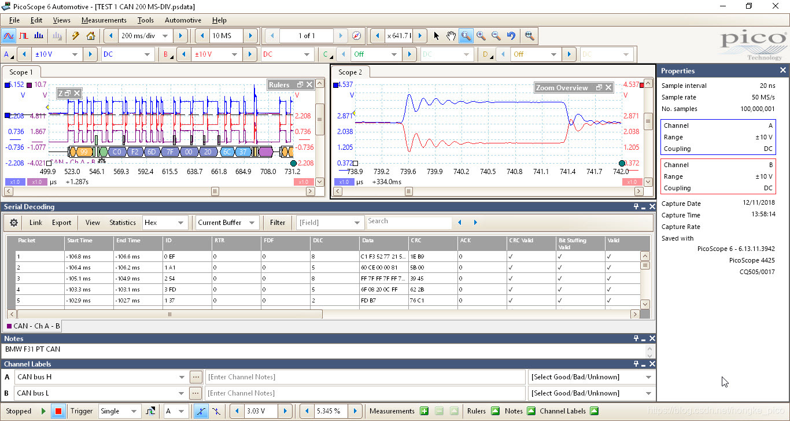Add a measurement with green plus
The width and height of the screenshot is (790, 421).
coord(424,411)
